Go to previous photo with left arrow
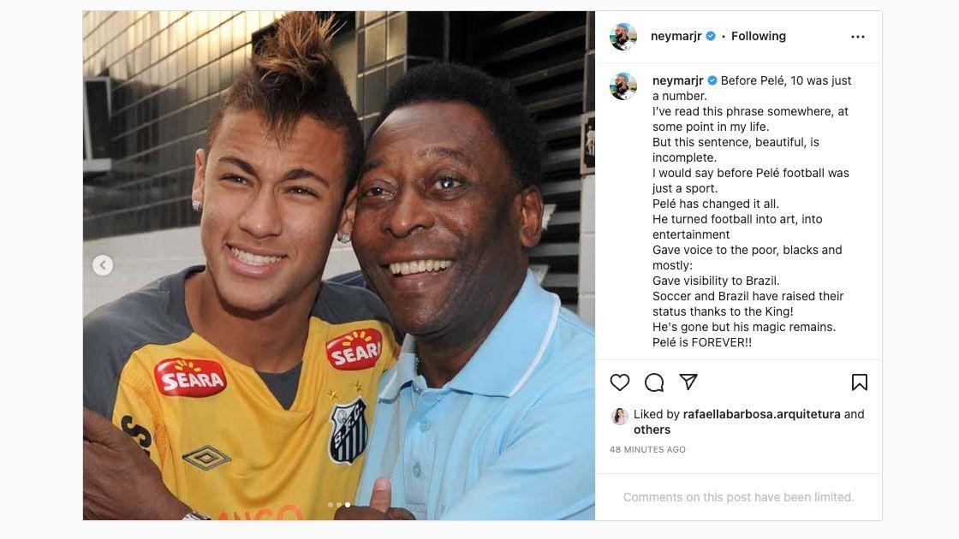 (x=103, y=265)
